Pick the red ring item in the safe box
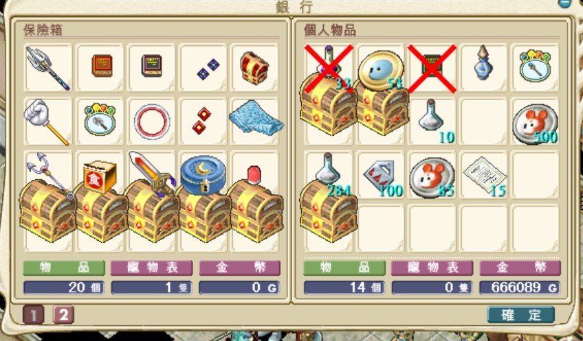This screenshot has width=583, height=341. [x=151, y=121]
